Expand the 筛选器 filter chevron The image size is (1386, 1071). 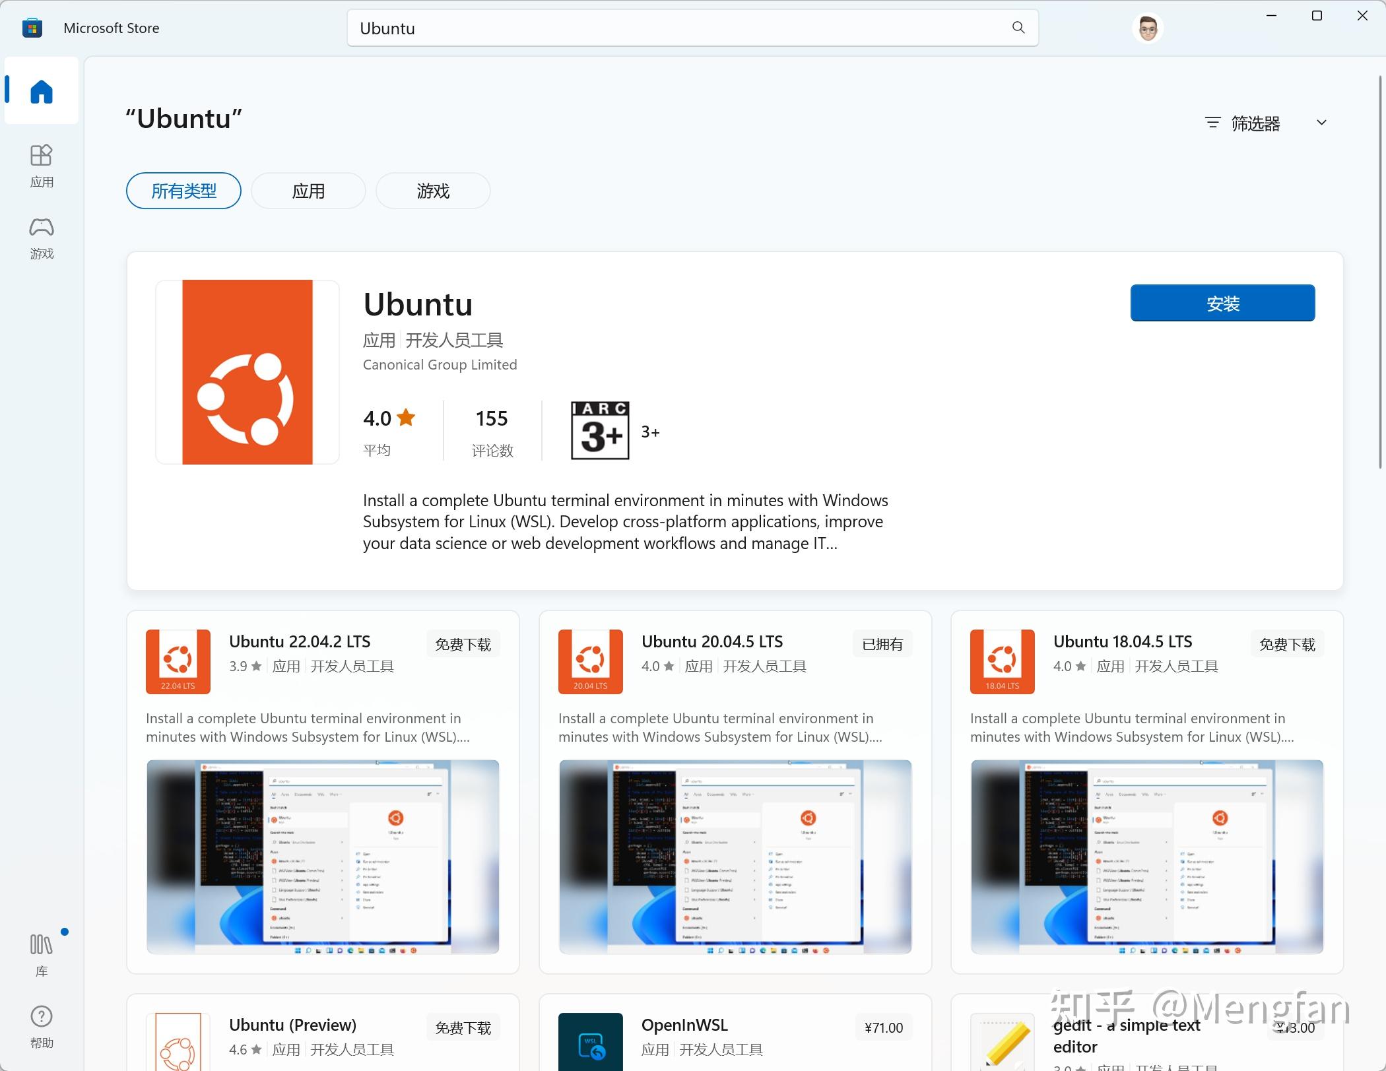coord(1321,123)
